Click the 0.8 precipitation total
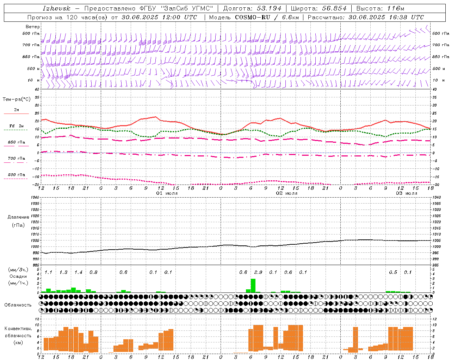 click(x=93, y=272)
